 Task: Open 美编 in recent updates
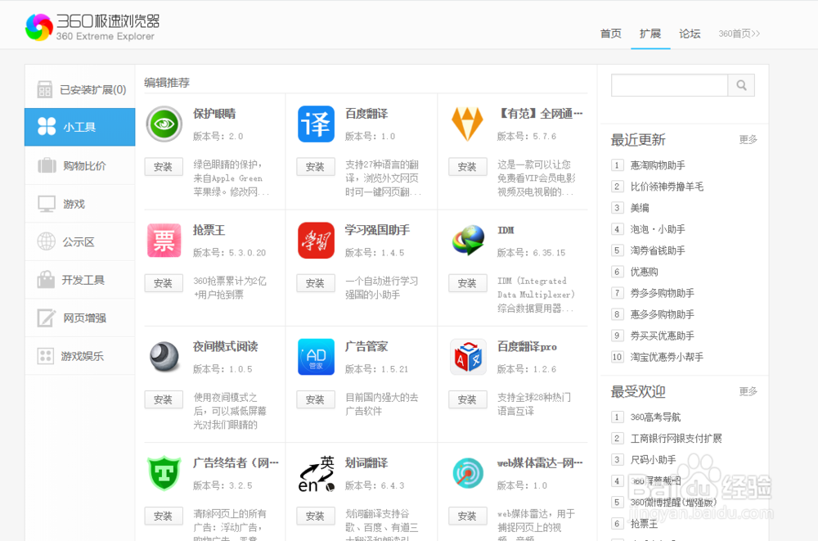[x=640, y=208]
